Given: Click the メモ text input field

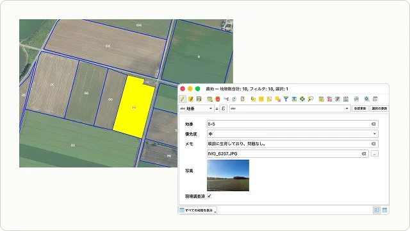Looking at the screenshot, I should pos(293,144).
